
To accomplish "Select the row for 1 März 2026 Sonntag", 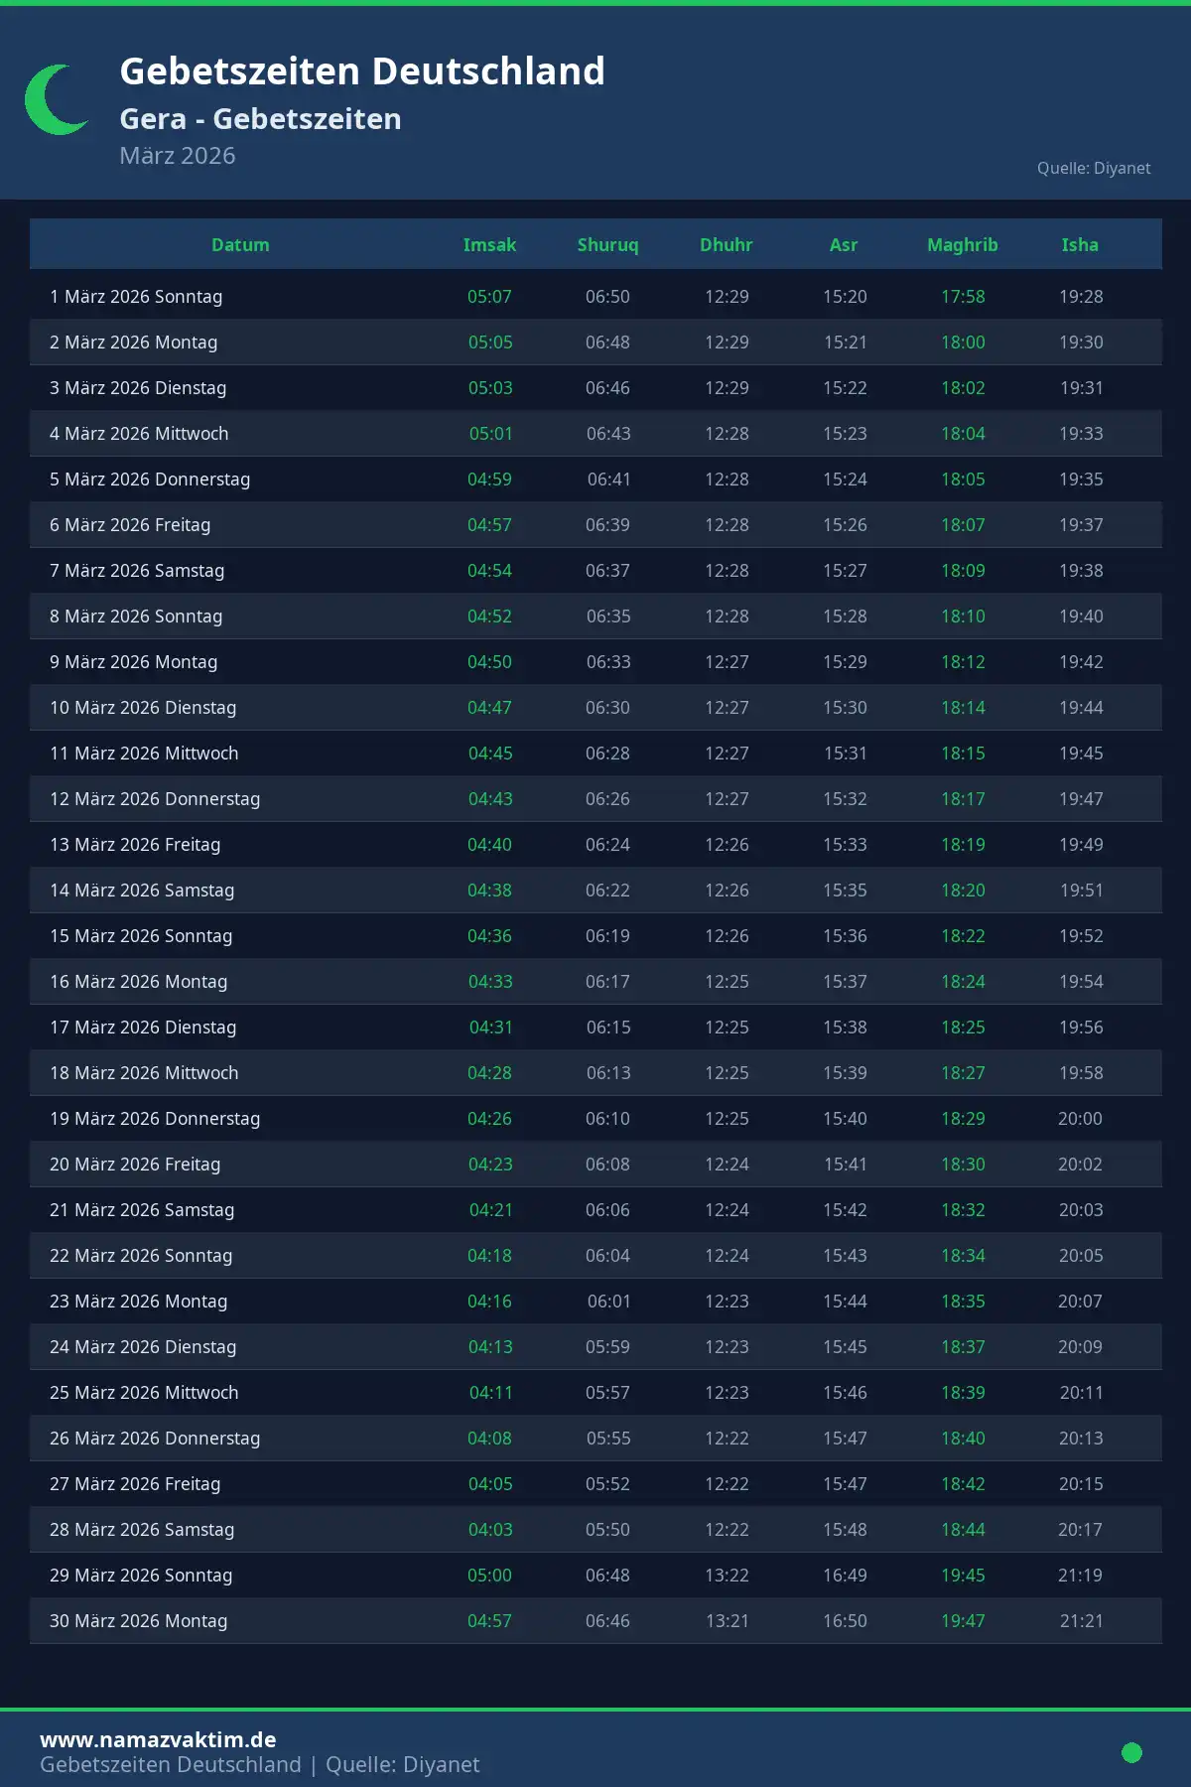I will (x=136, y=297).
